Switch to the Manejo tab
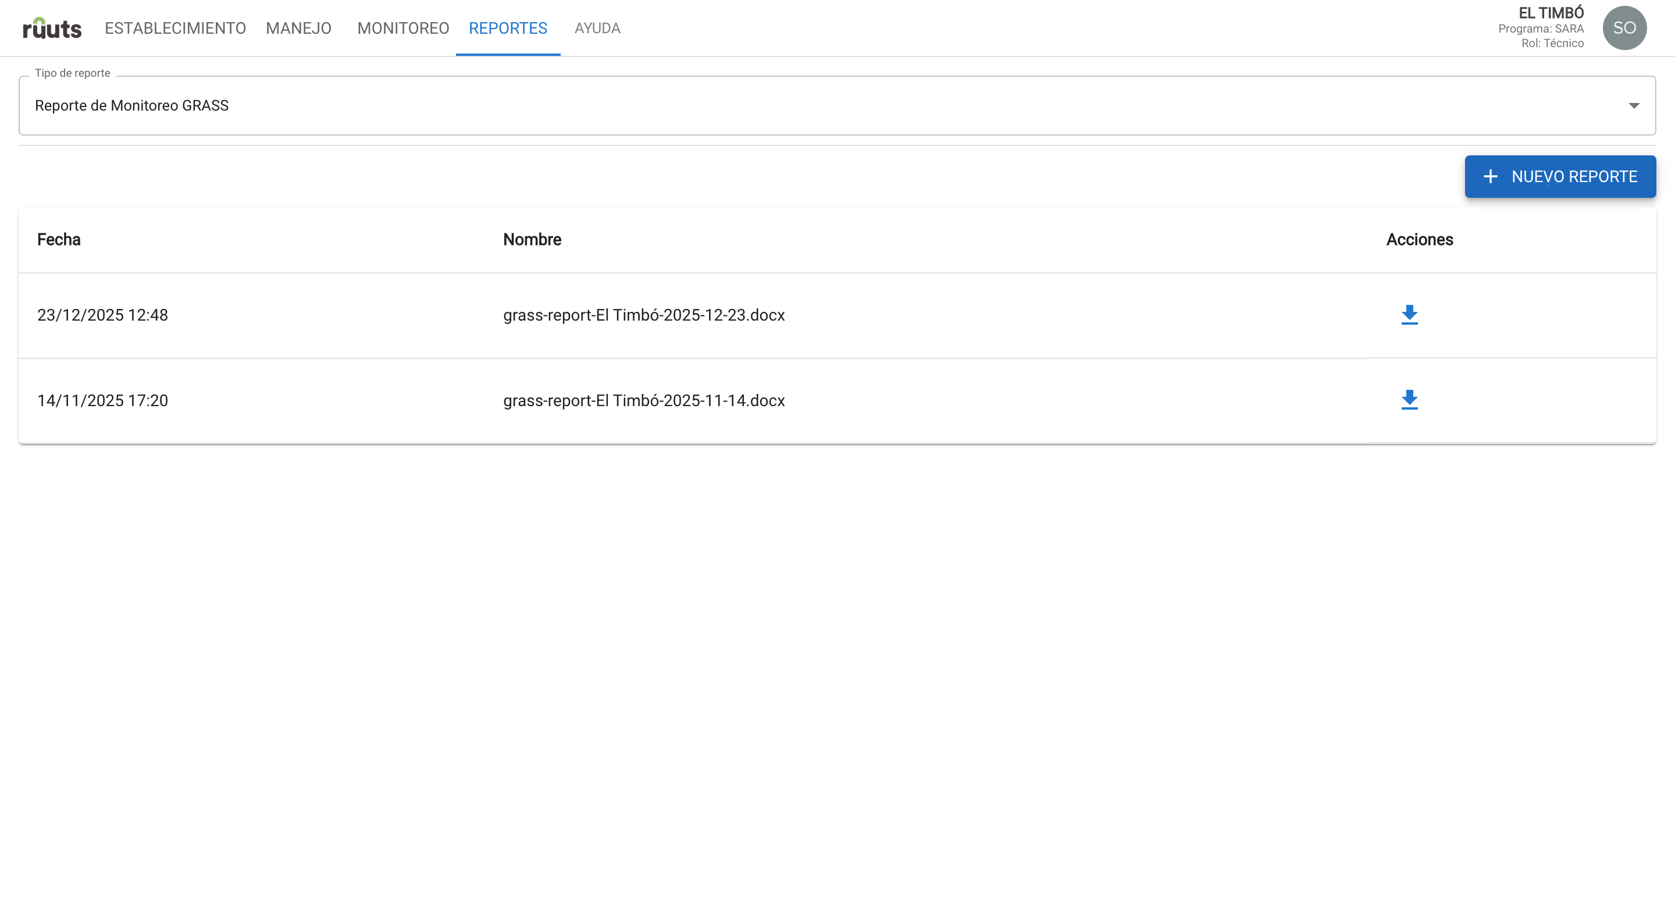Viewport: 1675px width, 917px height. point(298,28)
